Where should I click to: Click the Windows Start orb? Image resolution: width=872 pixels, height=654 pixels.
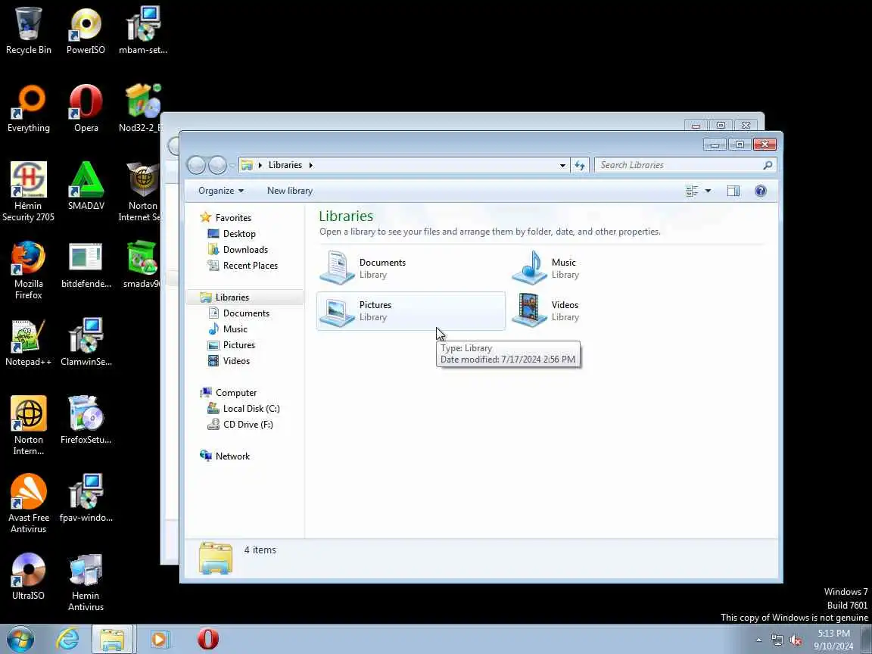(x=20, y=639)
